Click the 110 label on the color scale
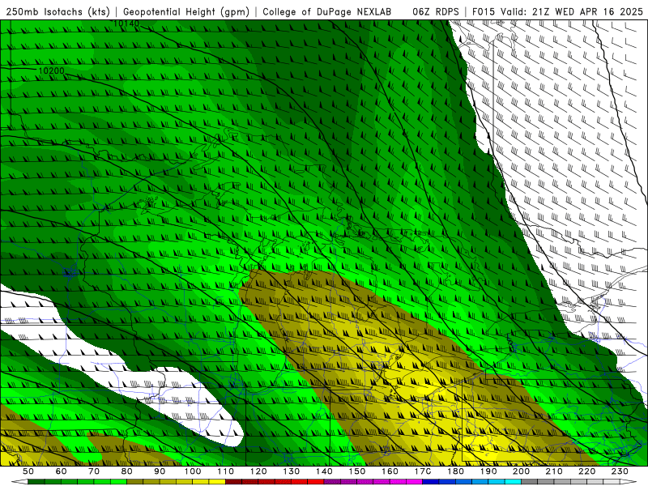 pos(225,471)
